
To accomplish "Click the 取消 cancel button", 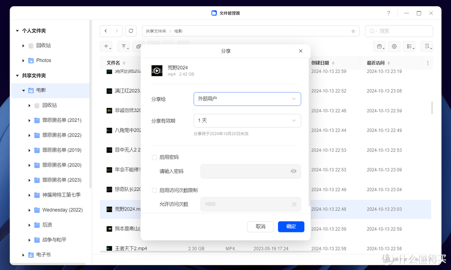I will [x=260, y=227].
